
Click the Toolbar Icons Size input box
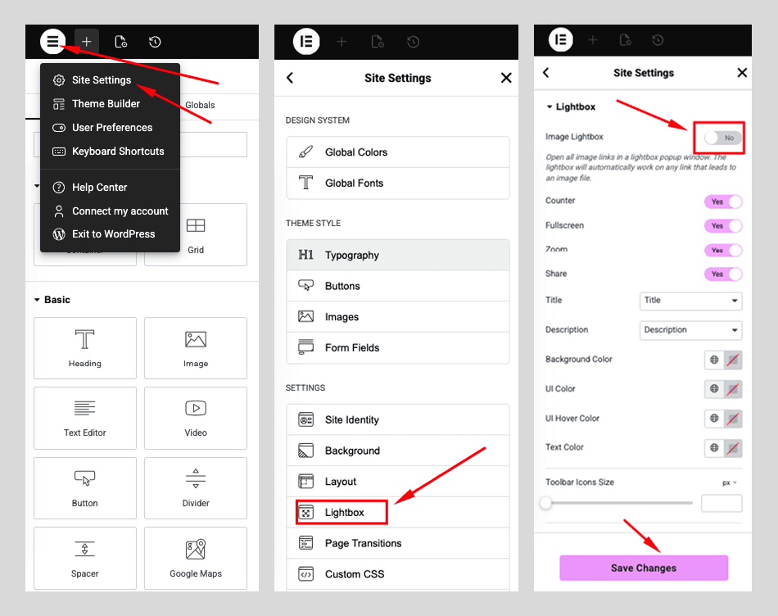pos(721,503)
